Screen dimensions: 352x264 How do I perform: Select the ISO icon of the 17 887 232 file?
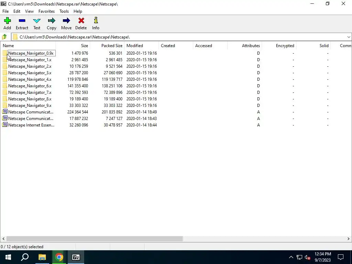point(5,118)
